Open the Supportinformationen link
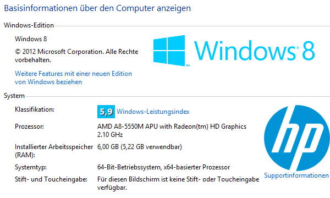The height and width of the screenshot is (198, 330). click(x=296, y=175)
